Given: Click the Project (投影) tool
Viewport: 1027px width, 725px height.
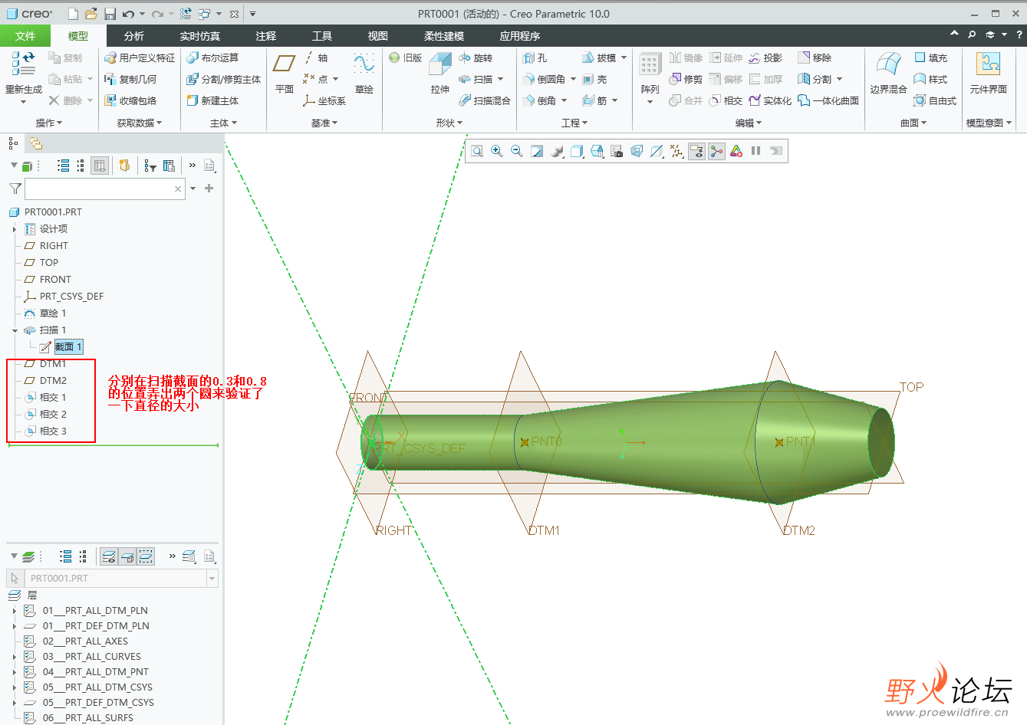Looking at the screenshot, I should tap(765, 57).
